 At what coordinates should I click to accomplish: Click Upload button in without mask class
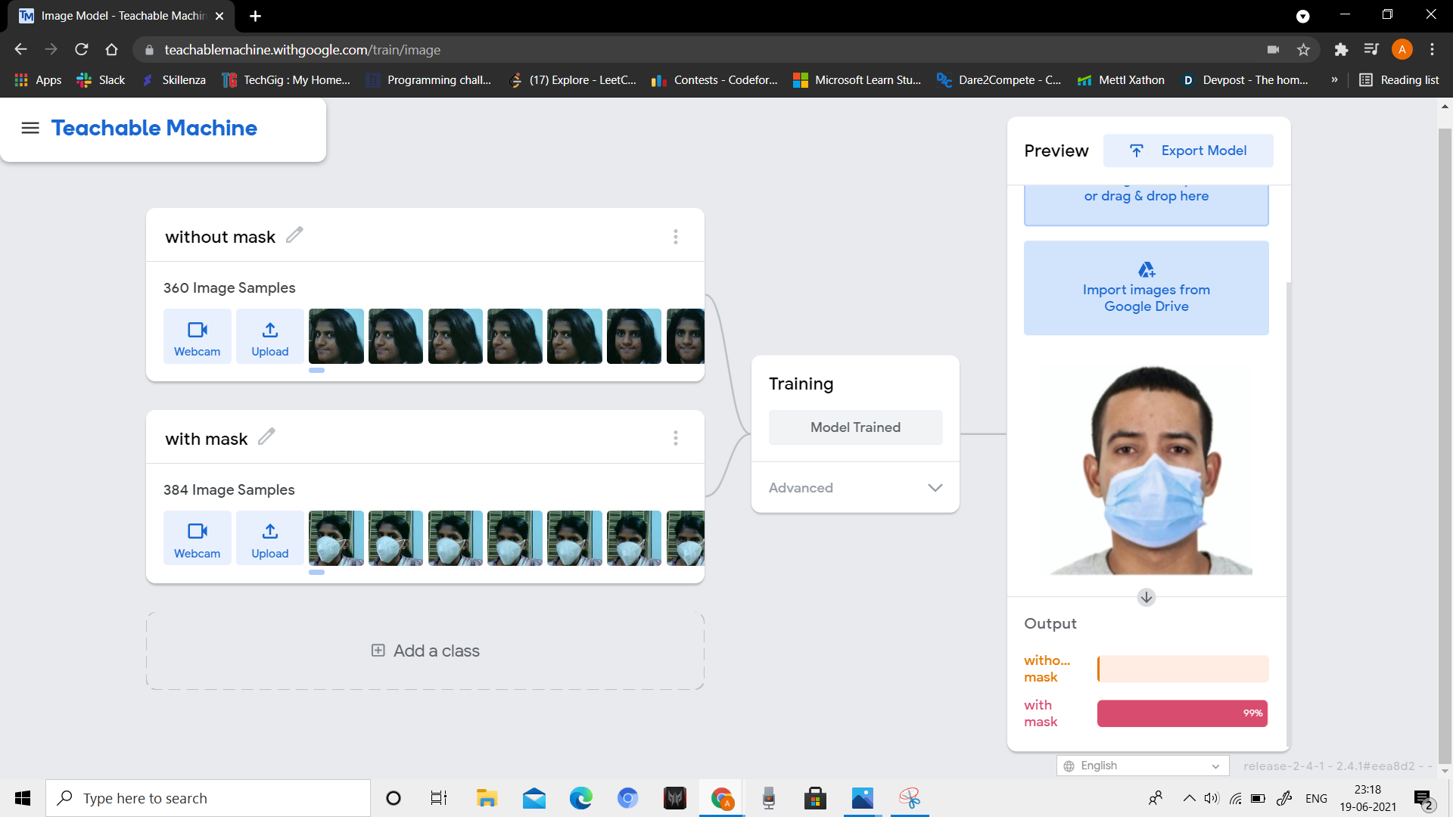pyautogui.click(x=270, y=337)
